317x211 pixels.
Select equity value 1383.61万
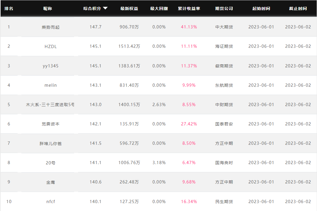click(129, 66)
